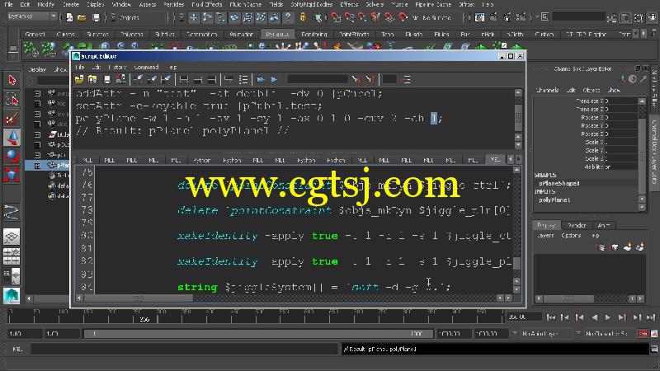
Task: Click the Maya logo at toolbox bottom
Action: 12,295
